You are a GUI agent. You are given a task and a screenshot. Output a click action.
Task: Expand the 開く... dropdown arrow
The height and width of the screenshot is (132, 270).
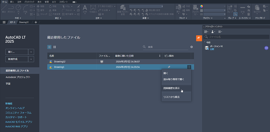click(x=31, y=52)
